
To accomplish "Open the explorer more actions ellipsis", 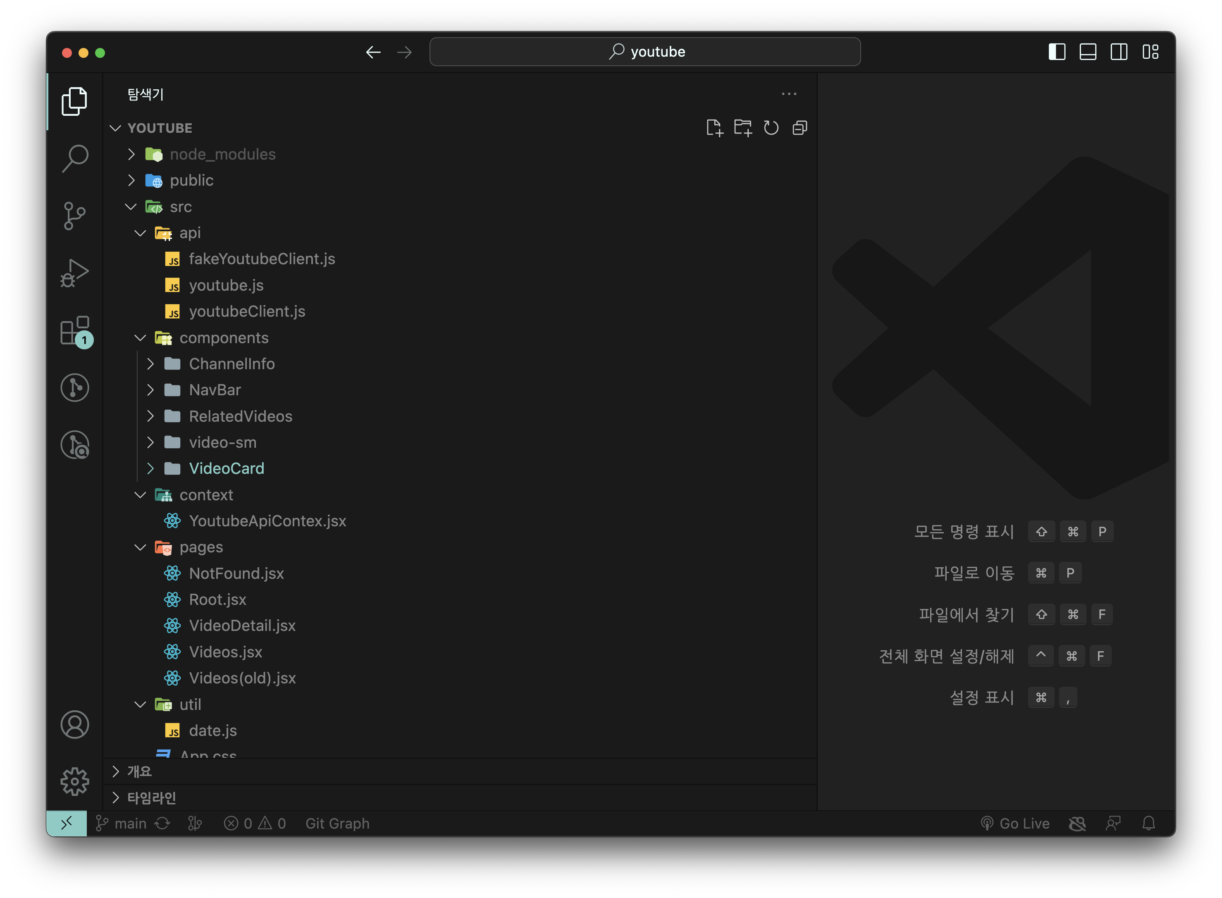I will click(789, 94).
